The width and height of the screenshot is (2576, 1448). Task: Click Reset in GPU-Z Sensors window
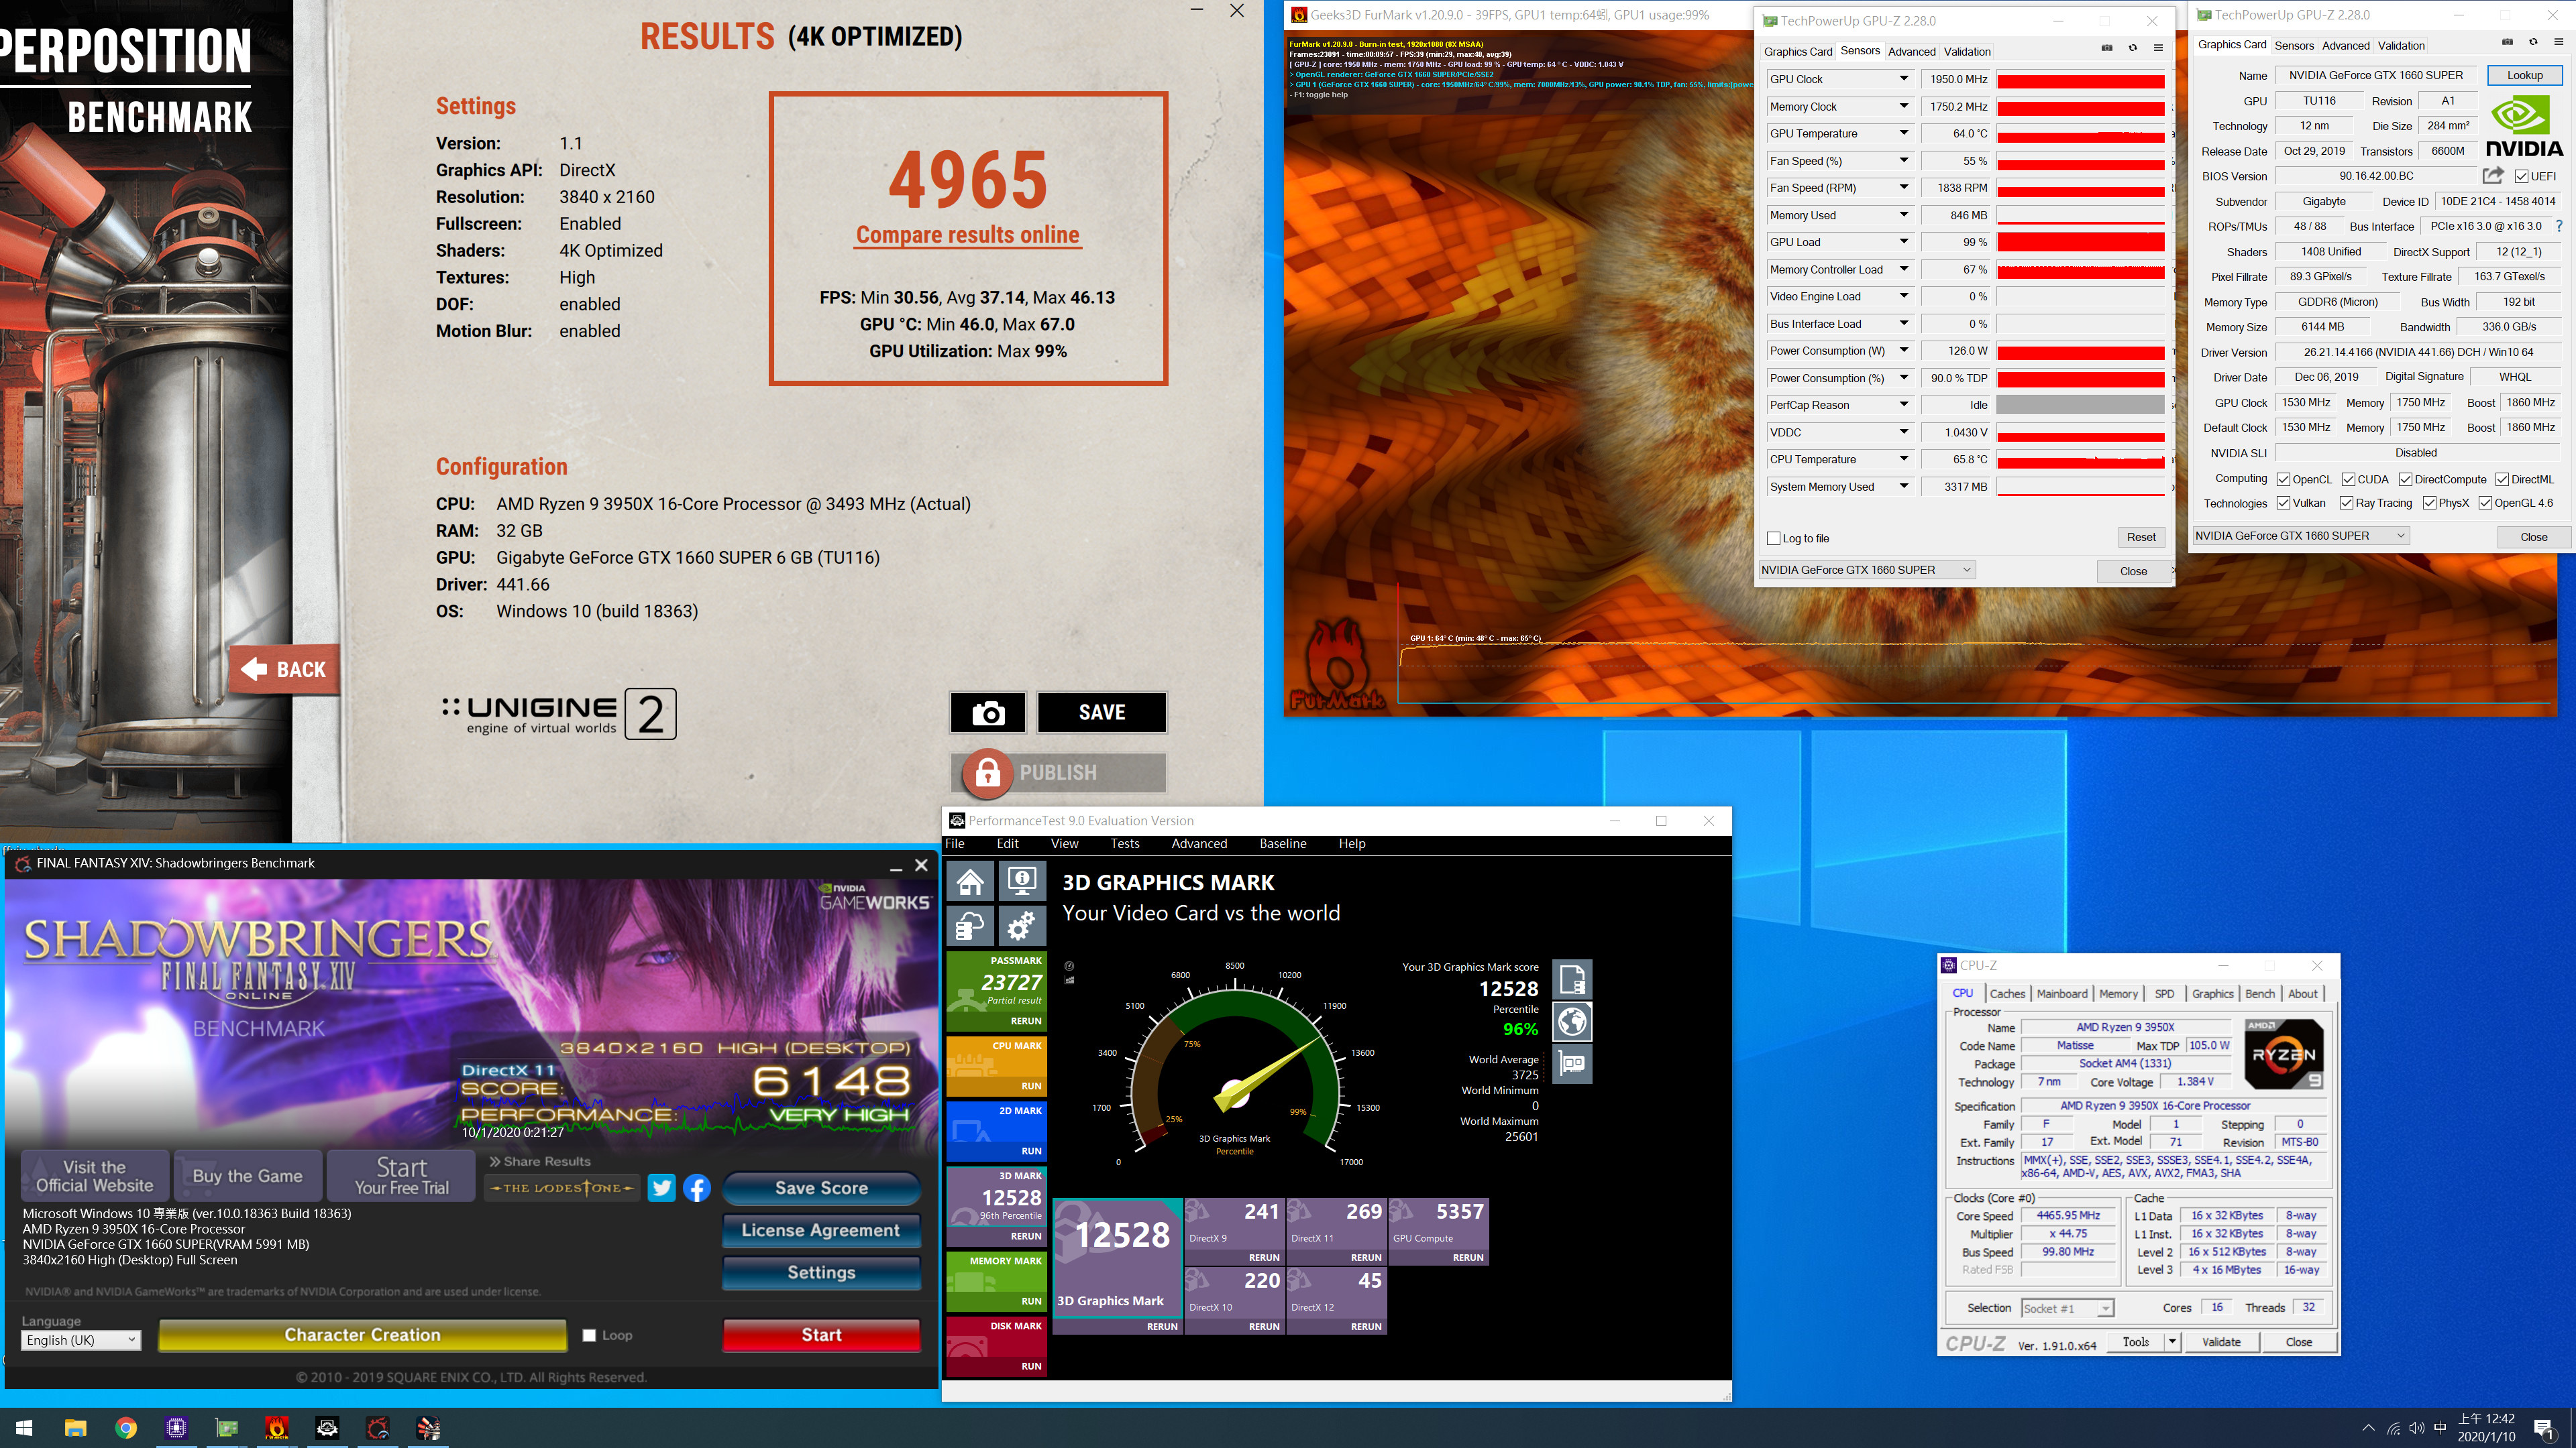coord(2141,538)
